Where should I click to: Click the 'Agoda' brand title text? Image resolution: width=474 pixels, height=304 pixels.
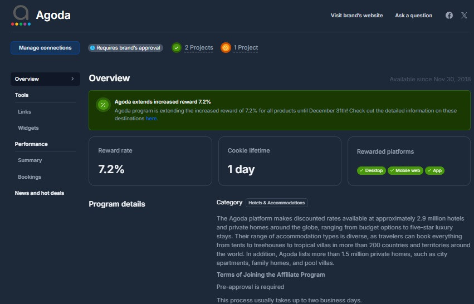point(53,15)
